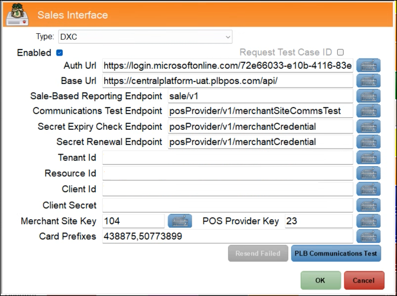The image size is (397, 296).
Task: Click keyboard icon beside POS Provider Key
Action: (368, 221)
